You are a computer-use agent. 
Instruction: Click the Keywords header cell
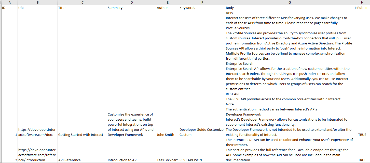coord(202,8)
